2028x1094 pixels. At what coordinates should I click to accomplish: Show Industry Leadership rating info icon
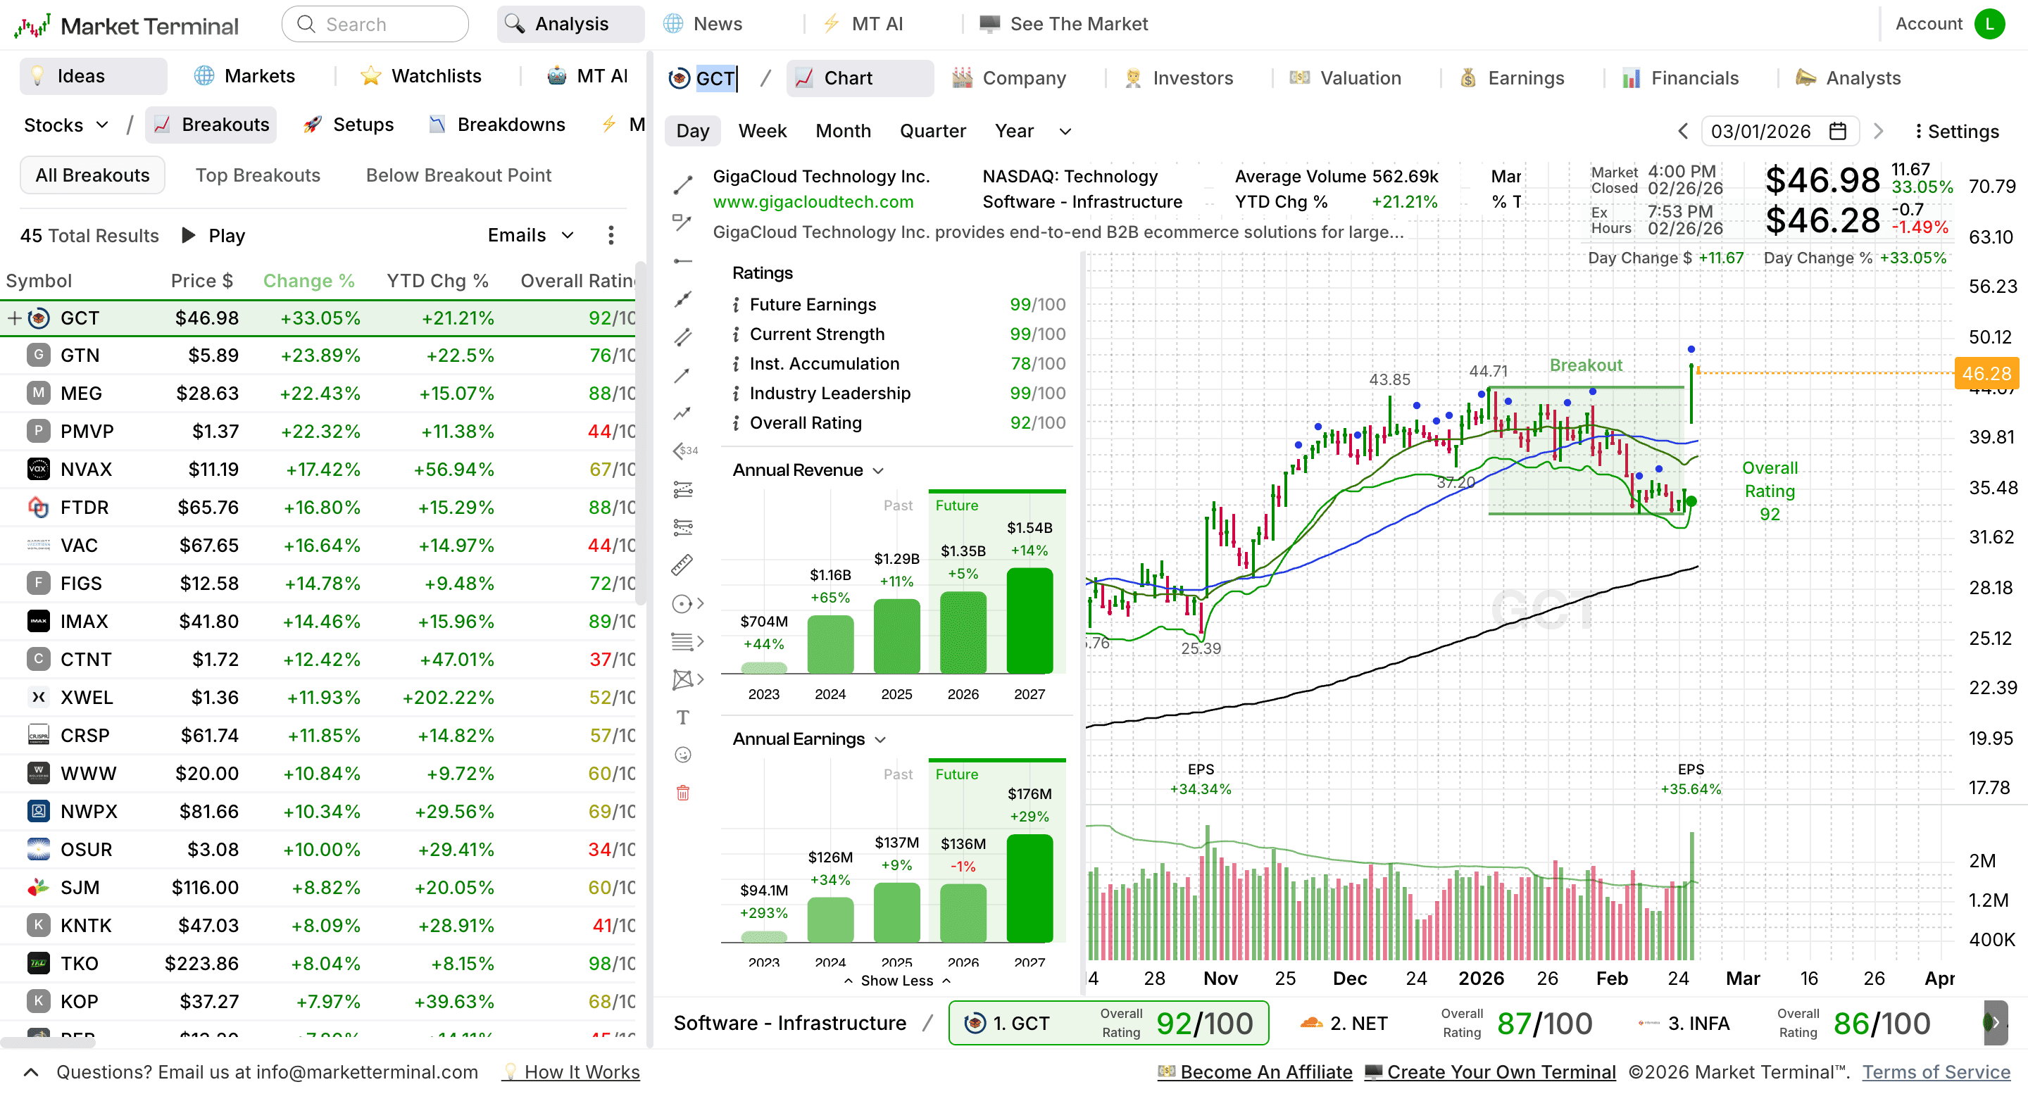[735, 394]
